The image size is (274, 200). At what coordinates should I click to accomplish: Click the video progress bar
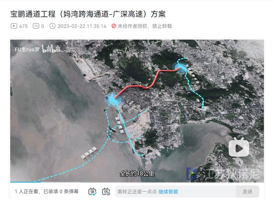pos(137,182)
